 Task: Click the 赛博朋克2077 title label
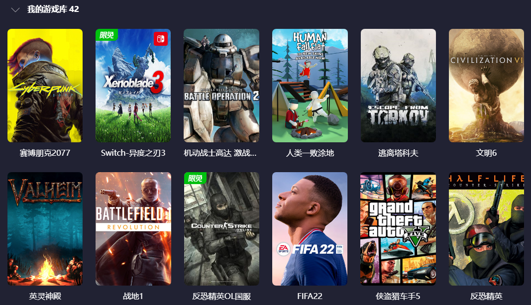tap(45, 153)
